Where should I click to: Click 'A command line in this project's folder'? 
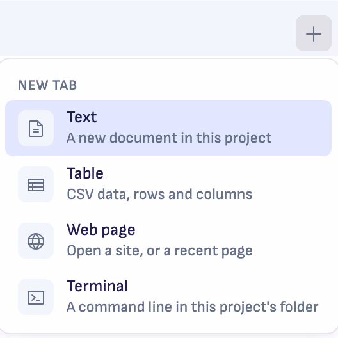click(193, 307)
